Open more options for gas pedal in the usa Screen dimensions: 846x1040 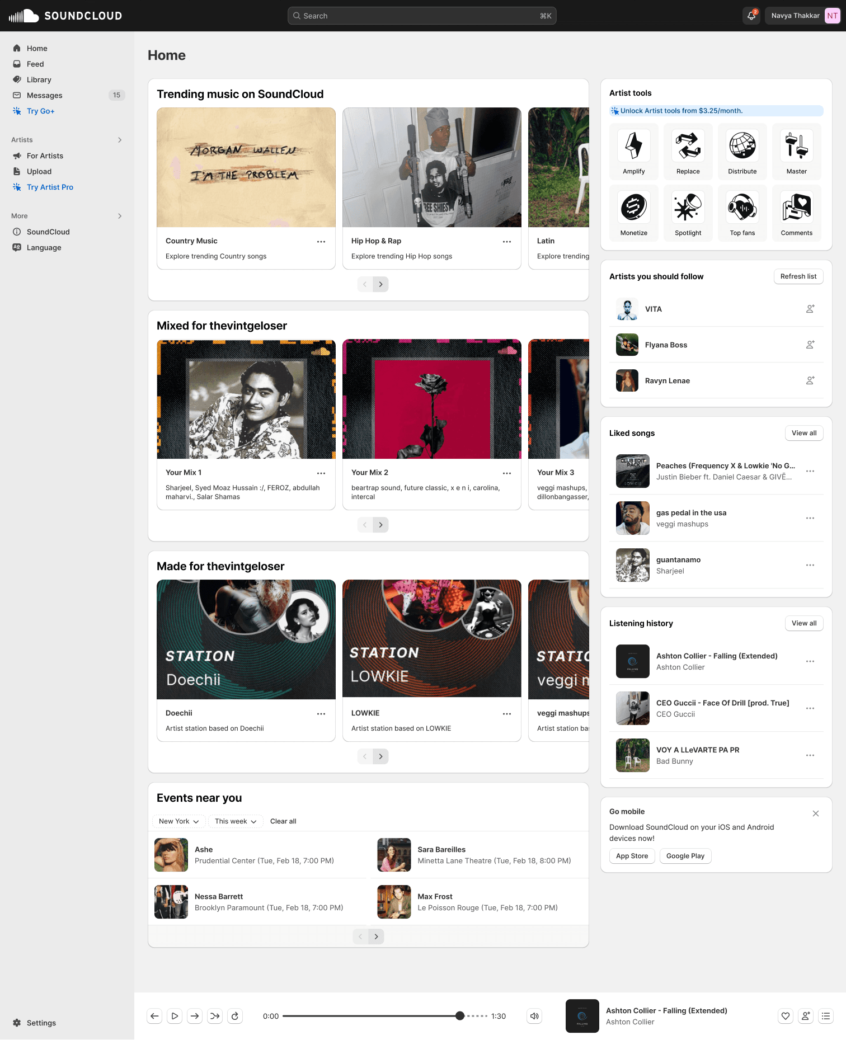pos(810,518)
